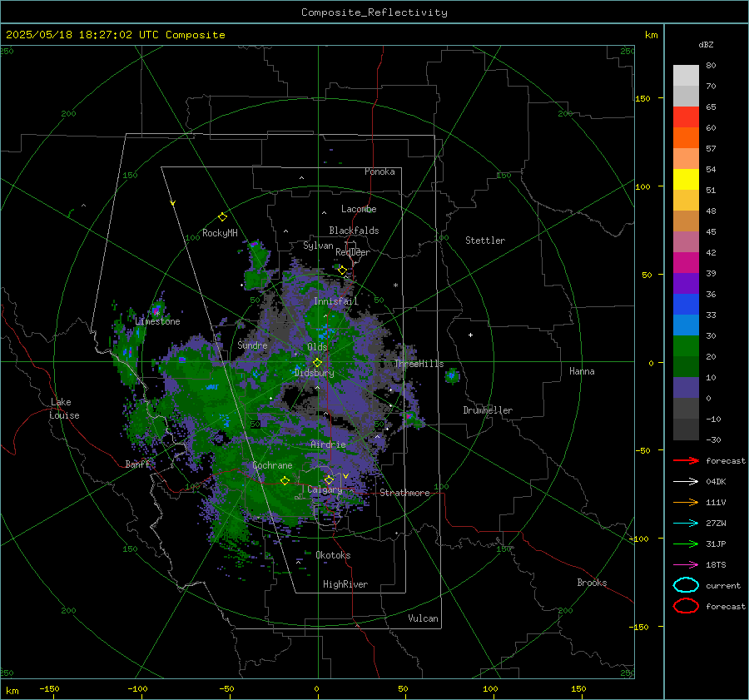Viewport: 749px width, 700px height.
Task: Click the Blackfalds city label
Action: 354,231
